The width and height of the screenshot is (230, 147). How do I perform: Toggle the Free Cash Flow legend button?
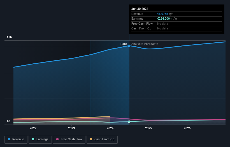pos(69,139)
